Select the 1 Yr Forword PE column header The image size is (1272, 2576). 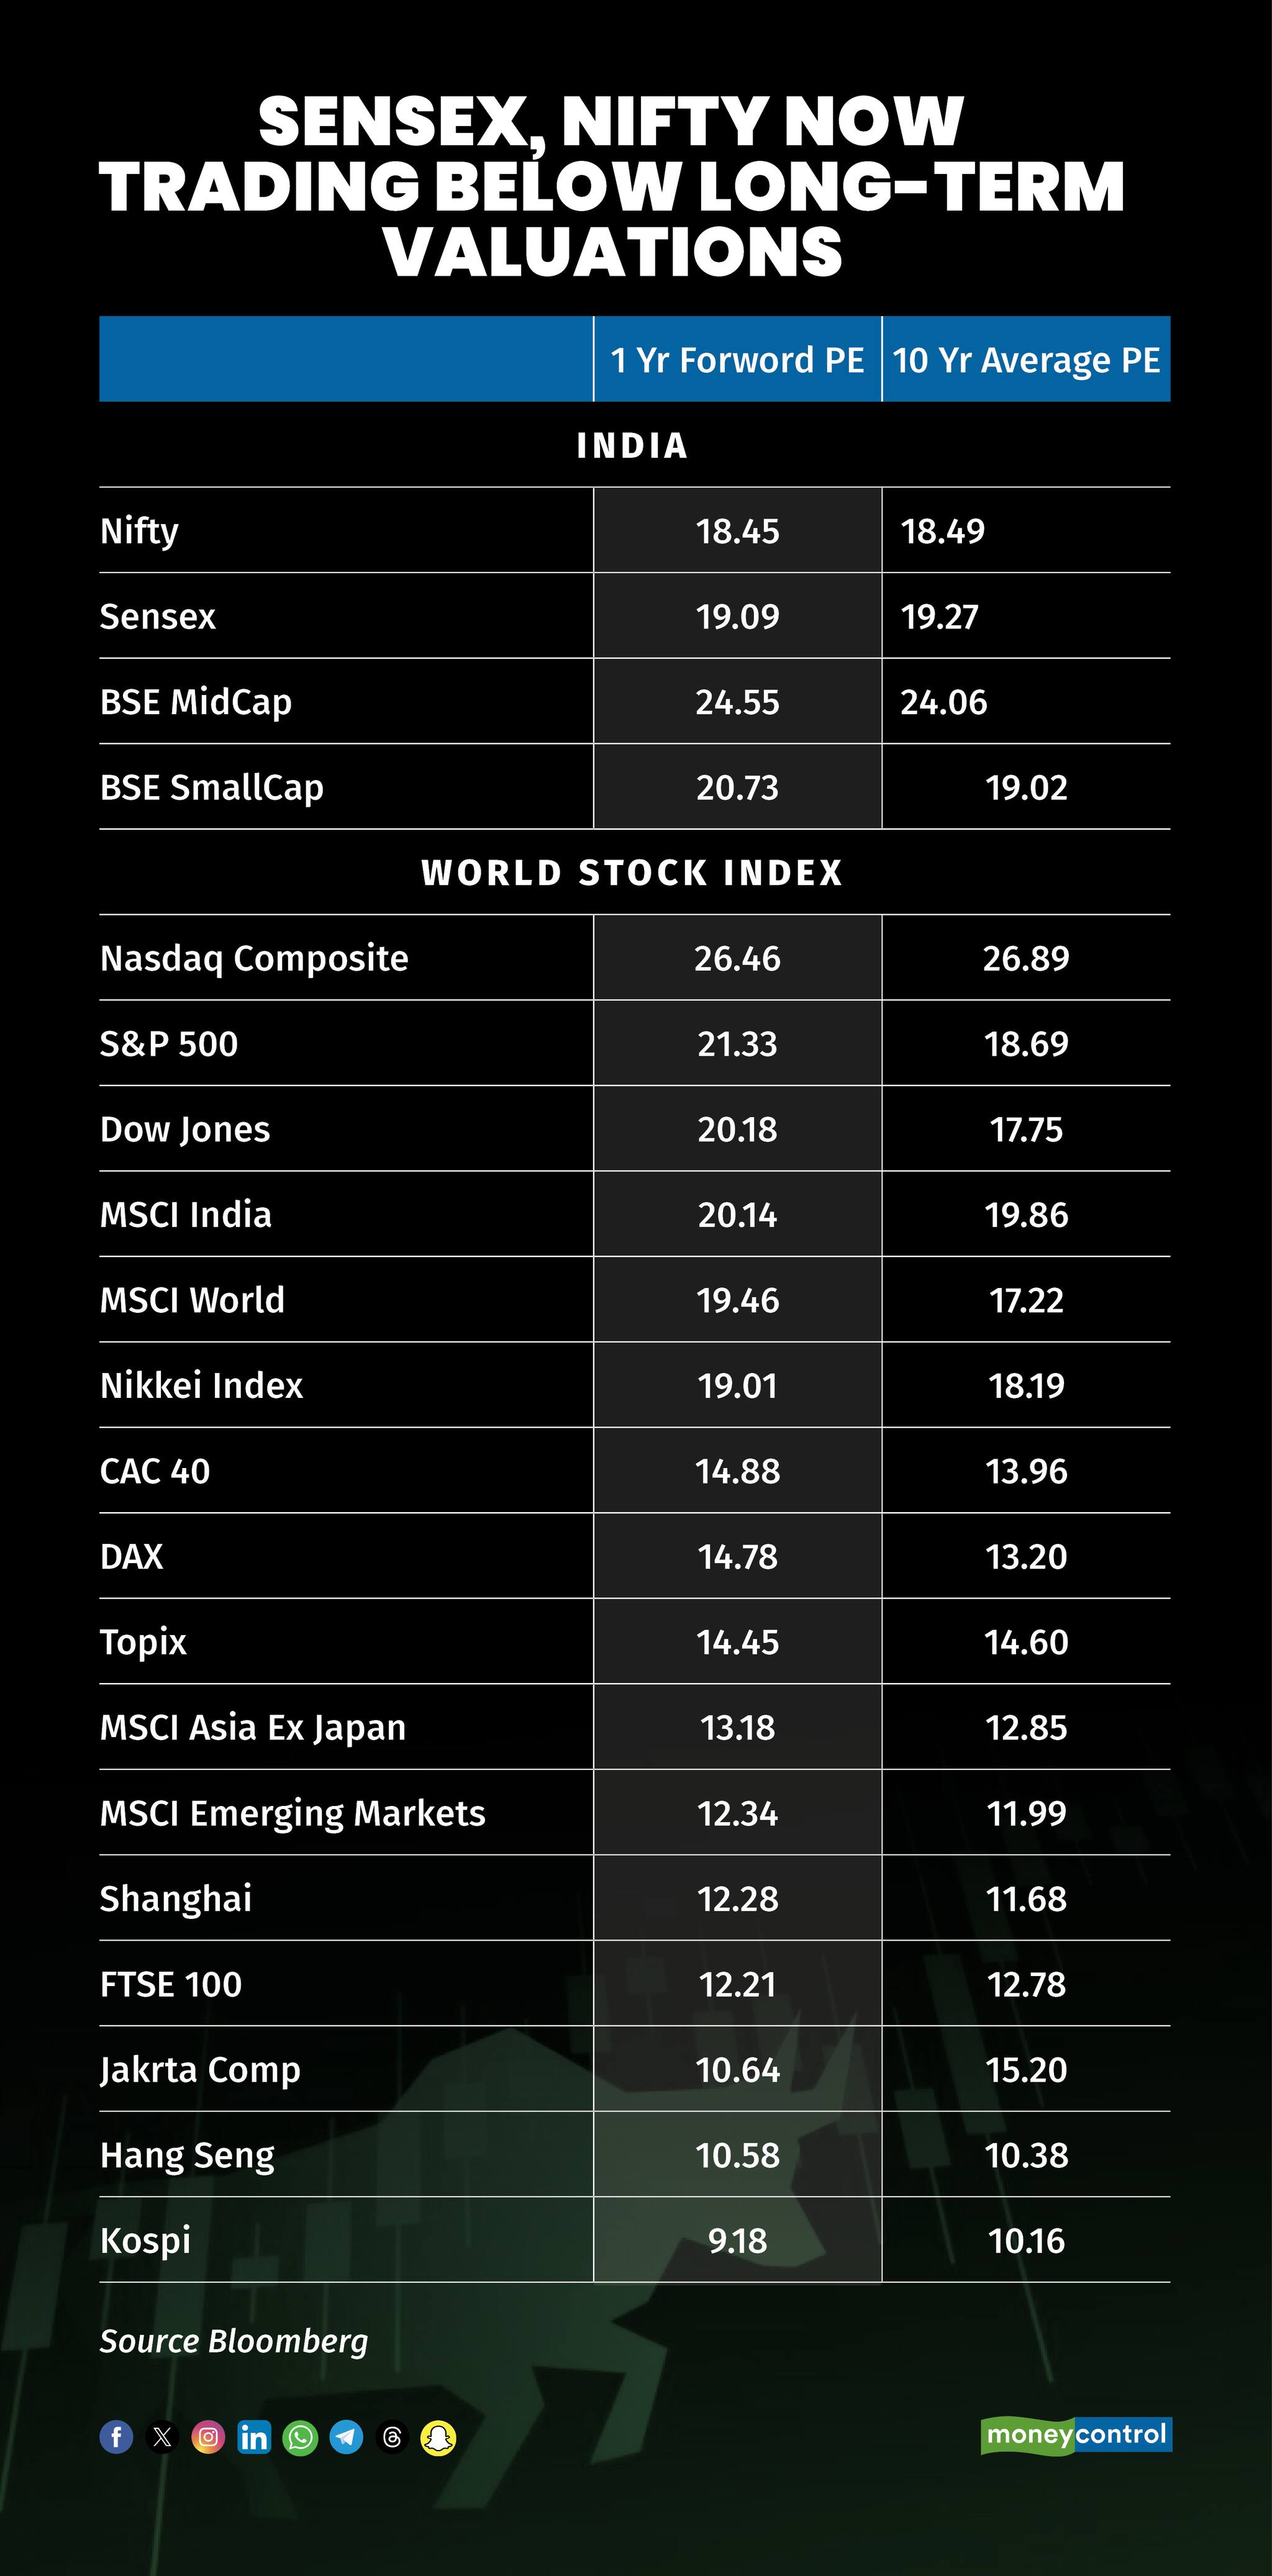(737, 360)
